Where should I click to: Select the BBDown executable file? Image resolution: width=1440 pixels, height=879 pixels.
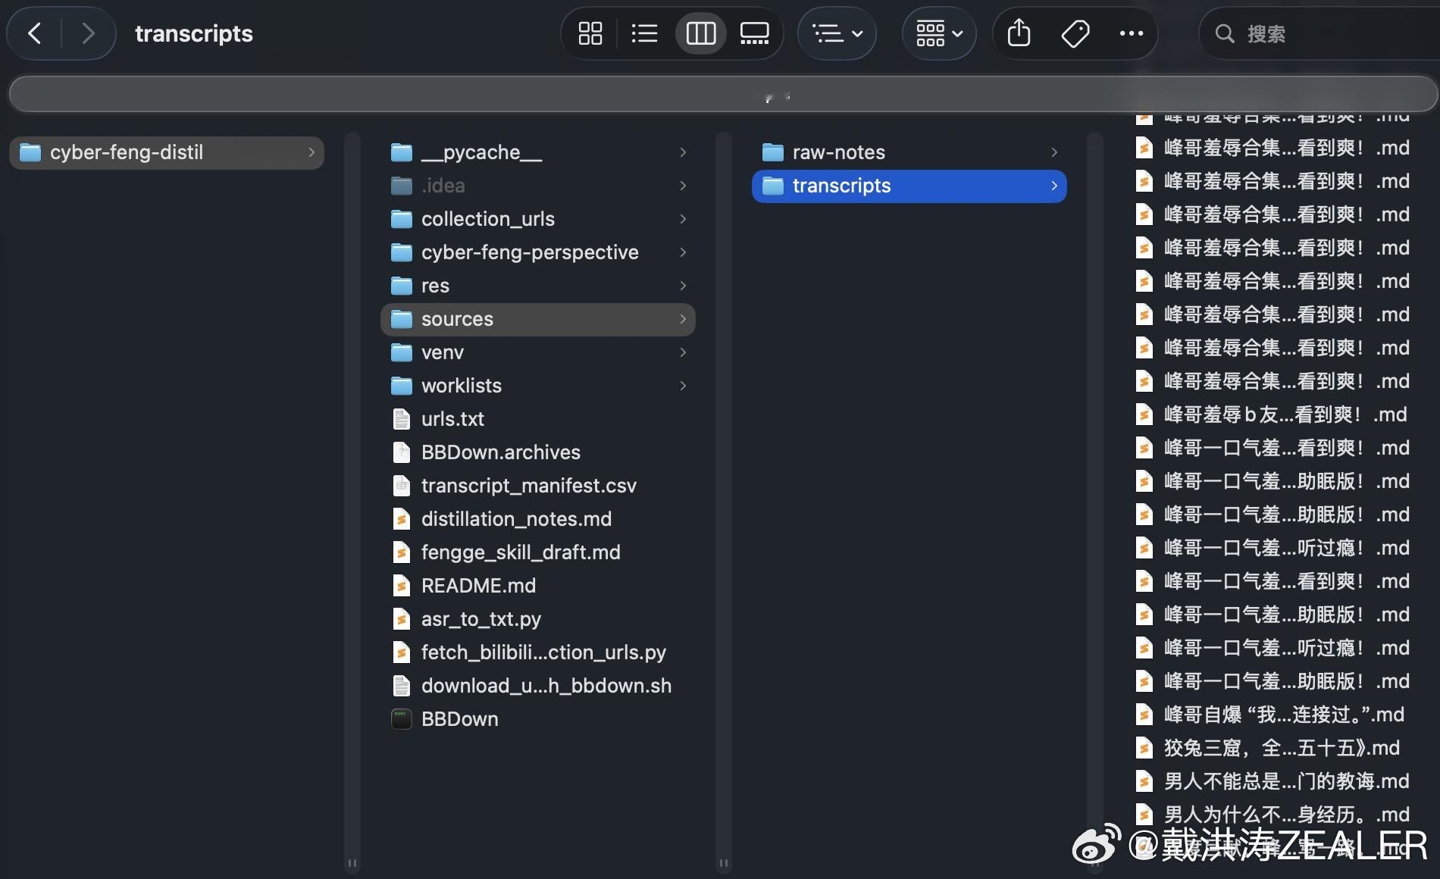[x=538, y=719]
